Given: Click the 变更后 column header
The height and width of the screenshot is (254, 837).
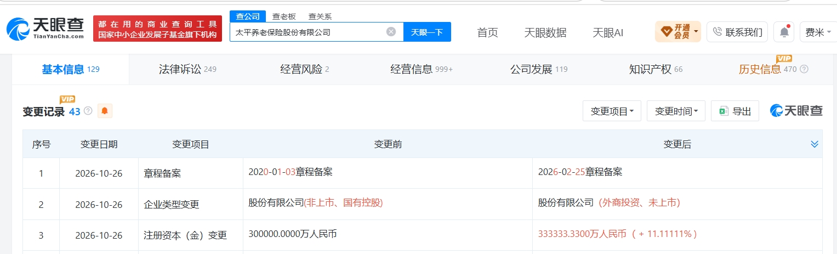Looking at the screenshot, I should click(677, 144).
